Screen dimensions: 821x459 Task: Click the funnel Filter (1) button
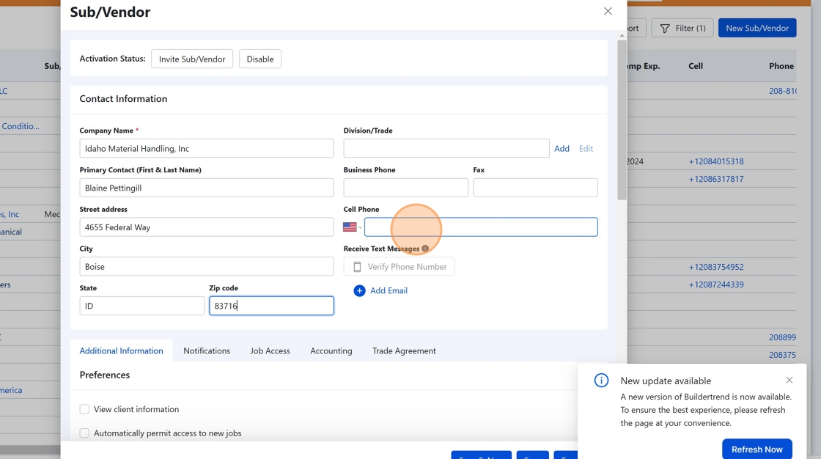point(682,28)
